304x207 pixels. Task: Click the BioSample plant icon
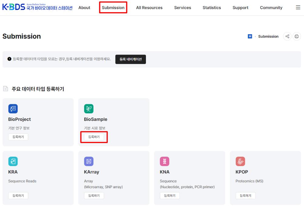[x=89, y=109]
